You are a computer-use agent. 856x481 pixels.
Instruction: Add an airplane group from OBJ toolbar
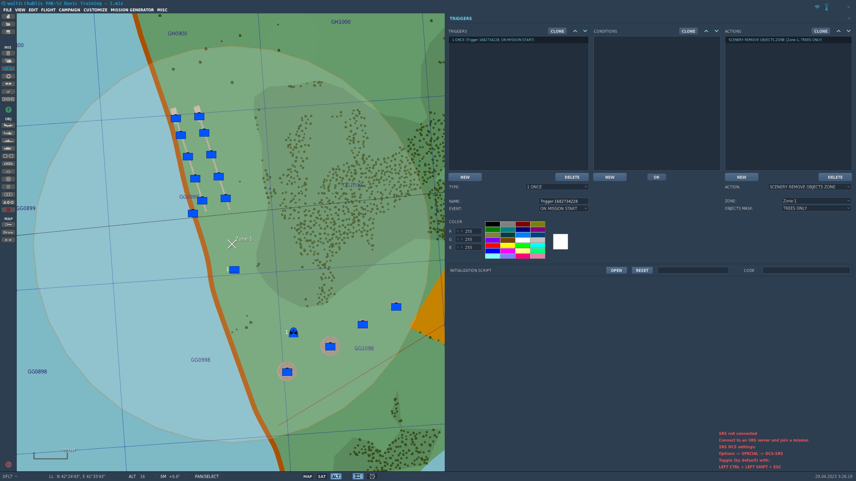(8, 125)
